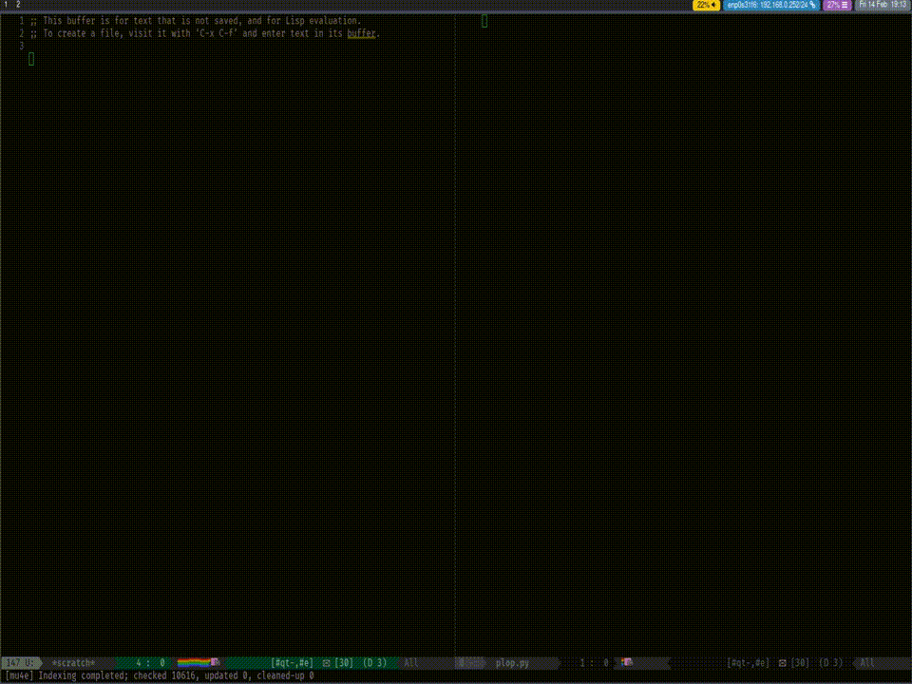Image resolution: width=912 pixels, height=684 pixels.
Task: Click [#qt-,#e] indicator in plop.py mode line
Action: 748,663
